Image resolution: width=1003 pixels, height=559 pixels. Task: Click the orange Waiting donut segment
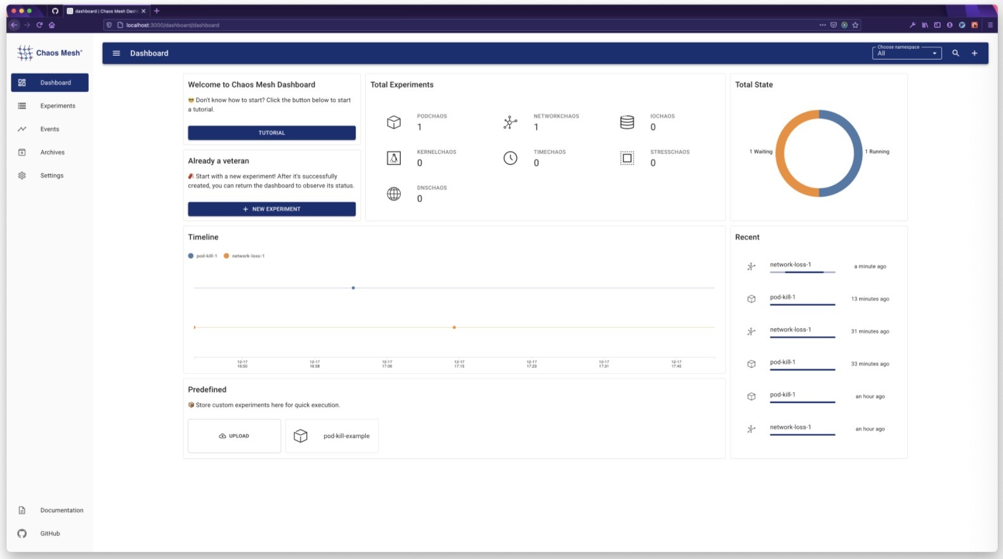[x=781, y=154]
